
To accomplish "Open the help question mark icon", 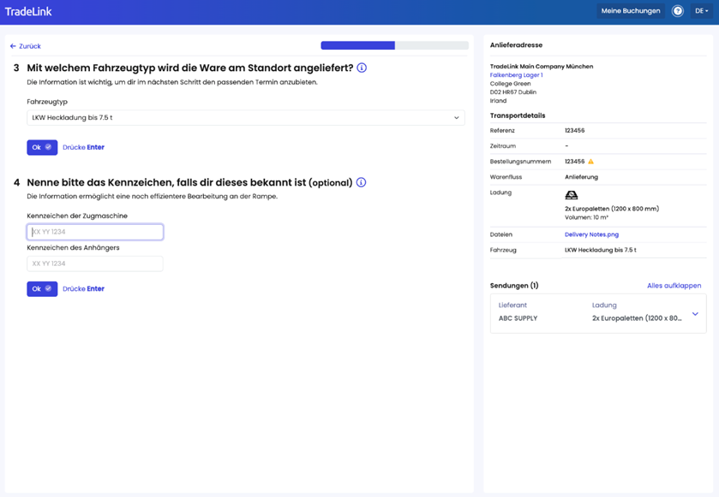I will point(677,11).
